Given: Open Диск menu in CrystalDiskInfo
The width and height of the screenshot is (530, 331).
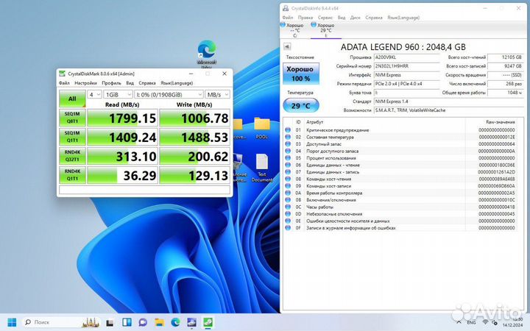Looking at the screenshot, I should [x=356, y=18].
